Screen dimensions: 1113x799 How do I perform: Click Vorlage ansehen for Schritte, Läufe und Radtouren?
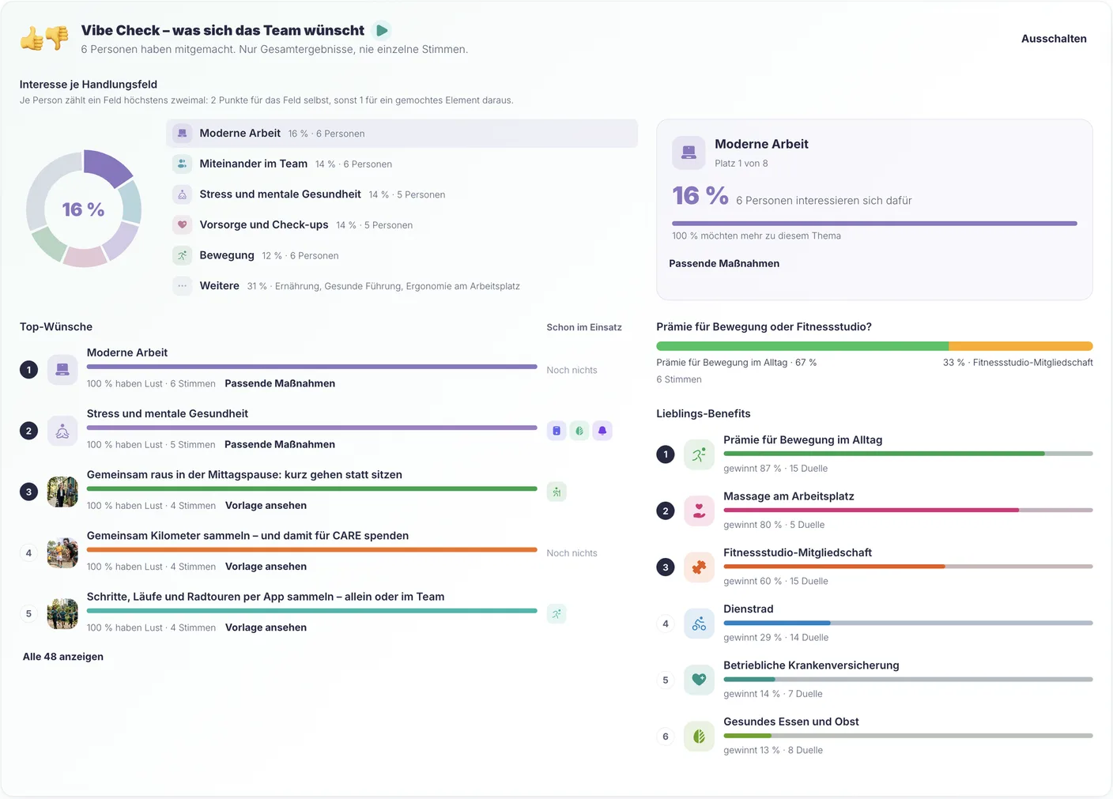point(266,628)
